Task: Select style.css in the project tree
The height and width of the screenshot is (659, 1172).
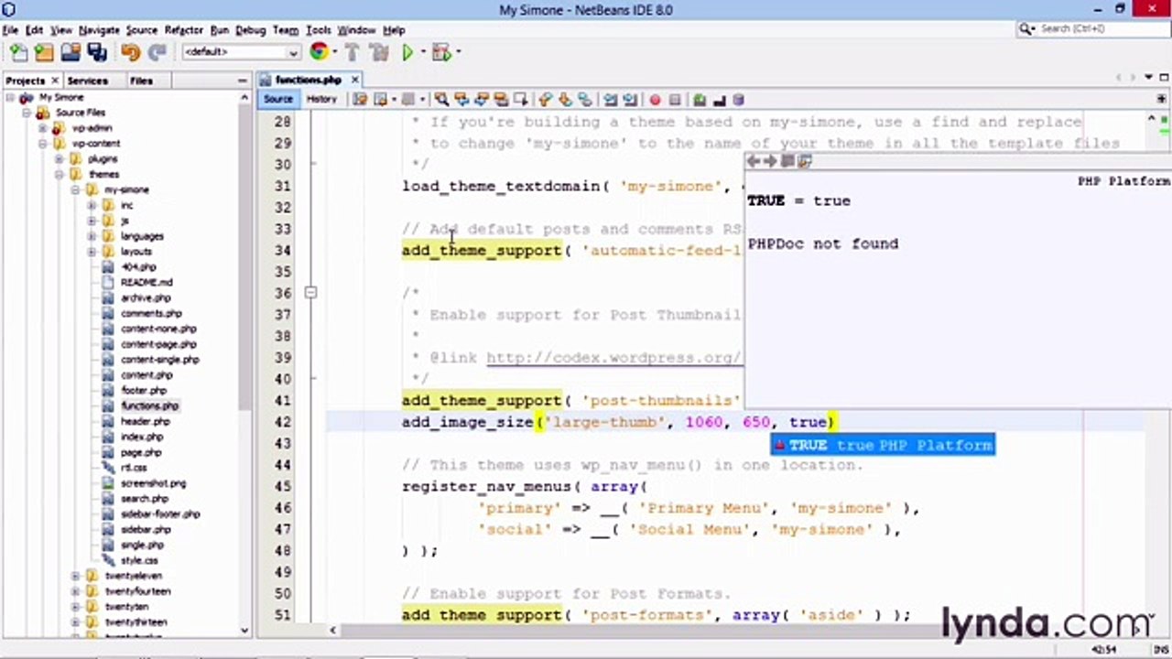Action: tap(139, 560)
